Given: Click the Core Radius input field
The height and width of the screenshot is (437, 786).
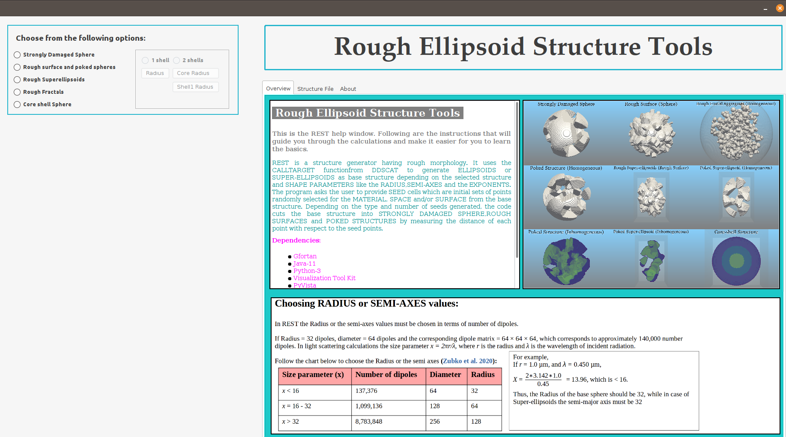Looking at the screenshot, I should click(196, 73).
